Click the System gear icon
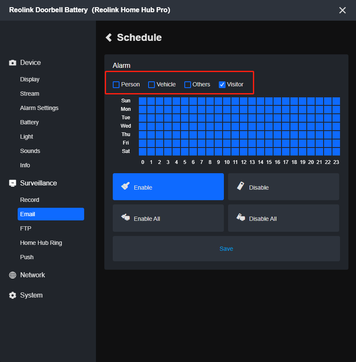356x362 pixels. click(13, 295)
